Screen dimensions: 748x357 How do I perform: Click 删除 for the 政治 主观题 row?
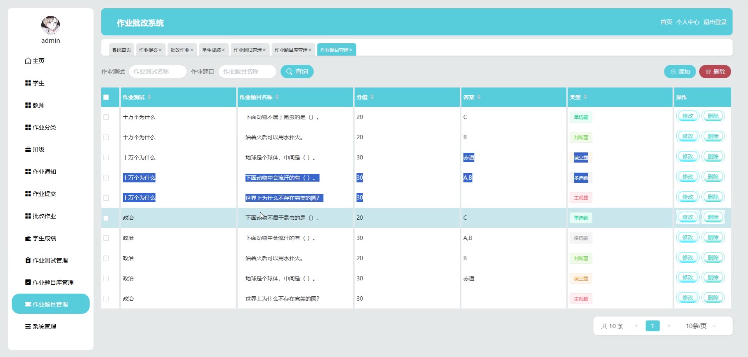[713, 297]
